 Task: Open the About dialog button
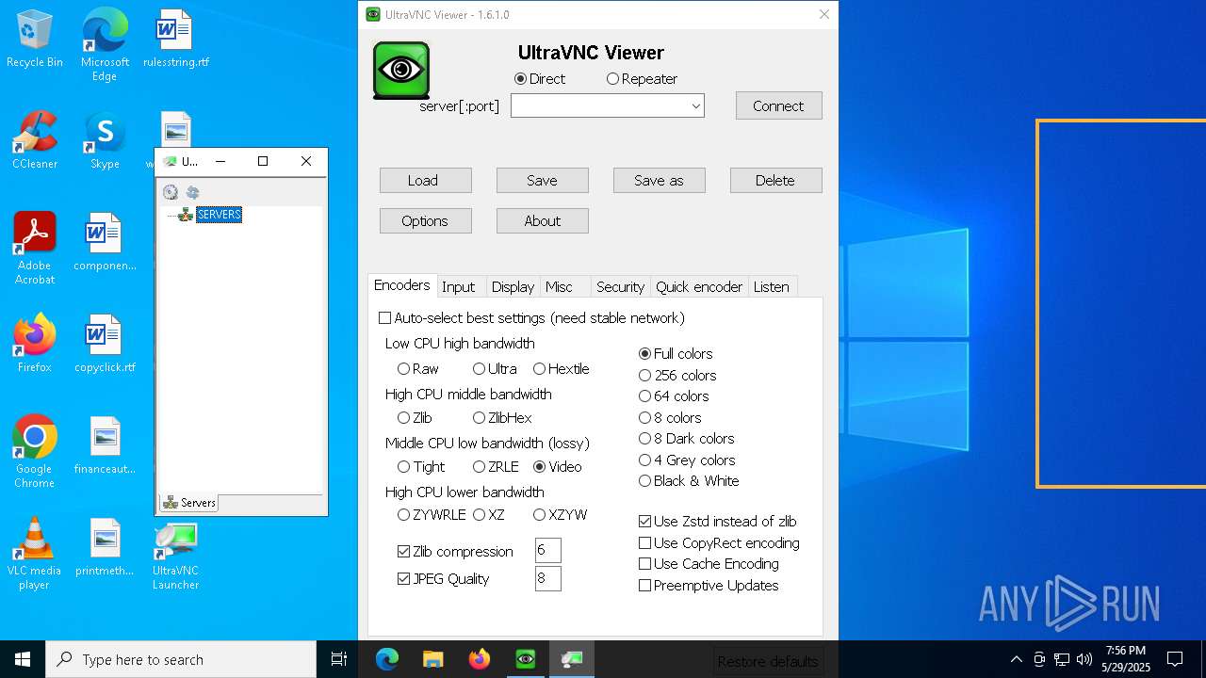click(x=542, y=220)
